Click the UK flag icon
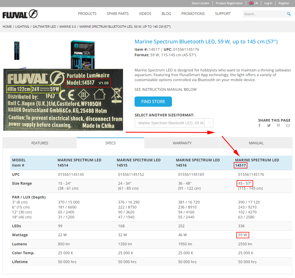295x278 pixels. tap(251, 3)
